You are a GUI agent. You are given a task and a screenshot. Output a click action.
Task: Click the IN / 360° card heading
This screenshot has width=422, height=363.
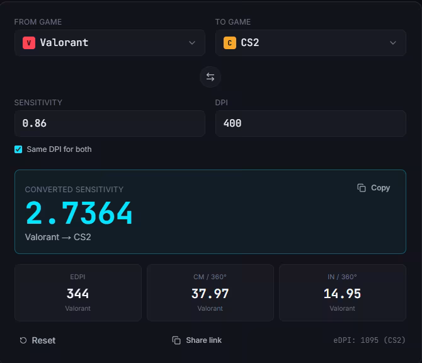click(343, 277)
